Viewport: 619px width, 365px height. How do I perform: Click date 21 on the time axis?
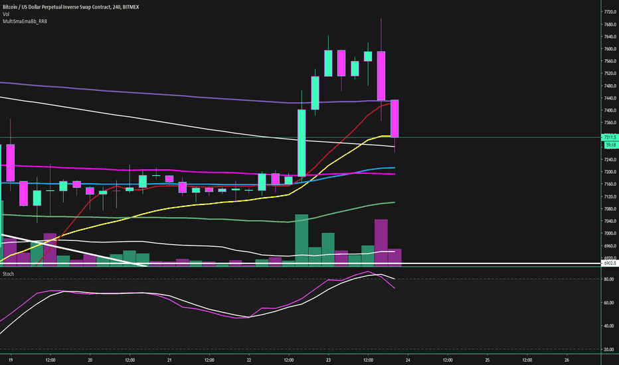169,360
